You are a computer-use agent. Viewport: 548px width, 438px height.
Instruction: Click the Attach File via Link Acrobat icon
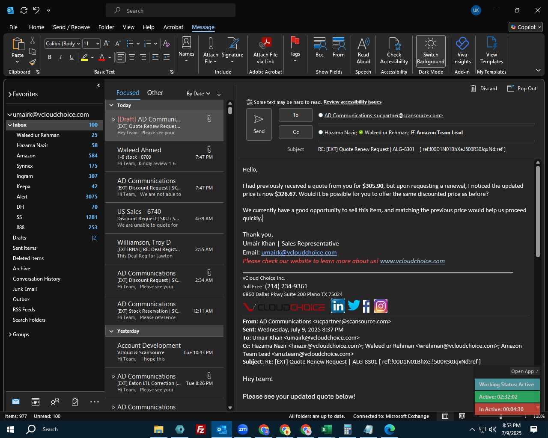click(x=265, y=43)
